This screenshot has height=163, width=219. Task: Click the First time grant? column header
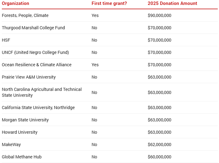pyautogui.click(x=109, y=3)
